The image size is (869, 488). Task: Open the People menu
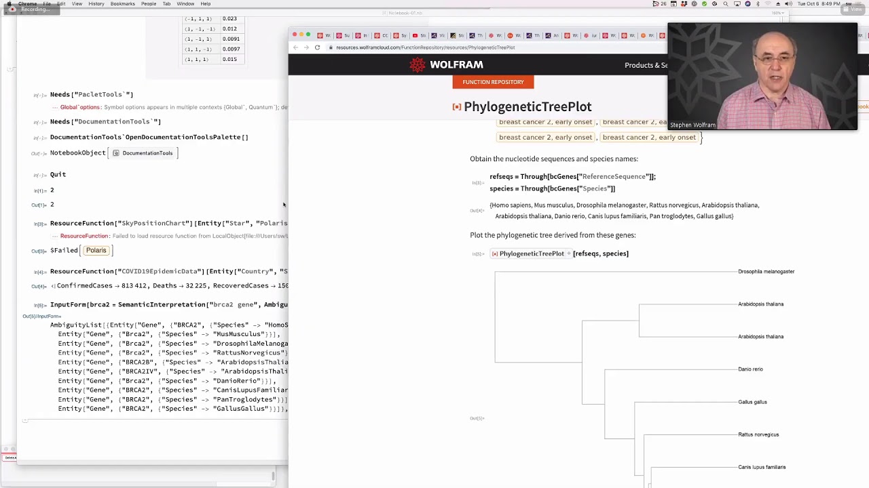(149, 4)
